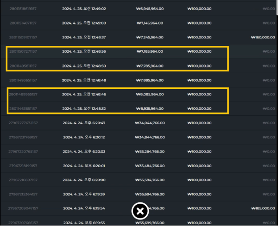
Task: Select transaction ID 28011495811157
Action: point(23,66)
